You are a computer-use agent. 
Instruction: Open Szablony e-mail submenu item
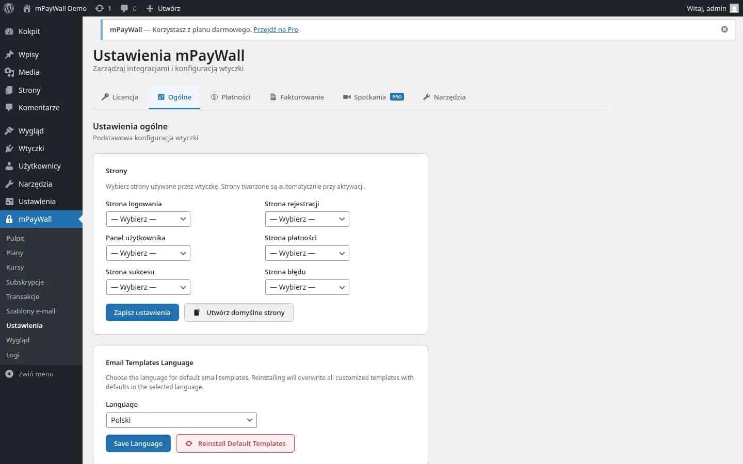(x=30, y=311)
